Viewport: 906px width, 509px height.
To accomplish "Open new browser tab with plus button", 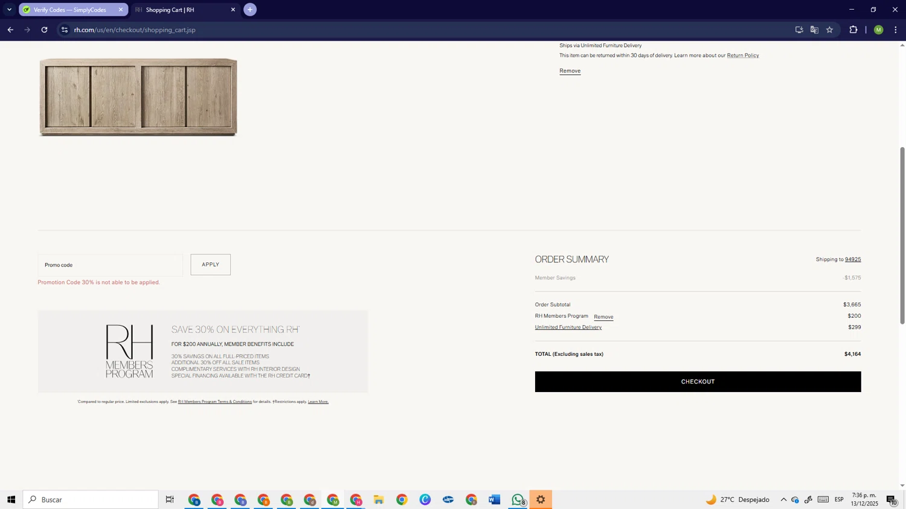I will coord(250,10).
